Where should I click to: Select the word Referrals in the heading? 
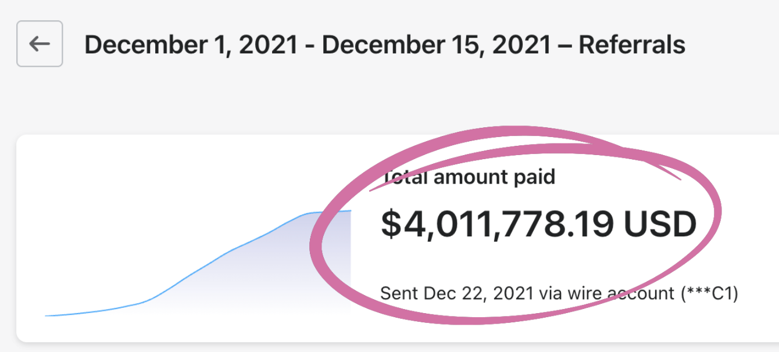(631, 45)
